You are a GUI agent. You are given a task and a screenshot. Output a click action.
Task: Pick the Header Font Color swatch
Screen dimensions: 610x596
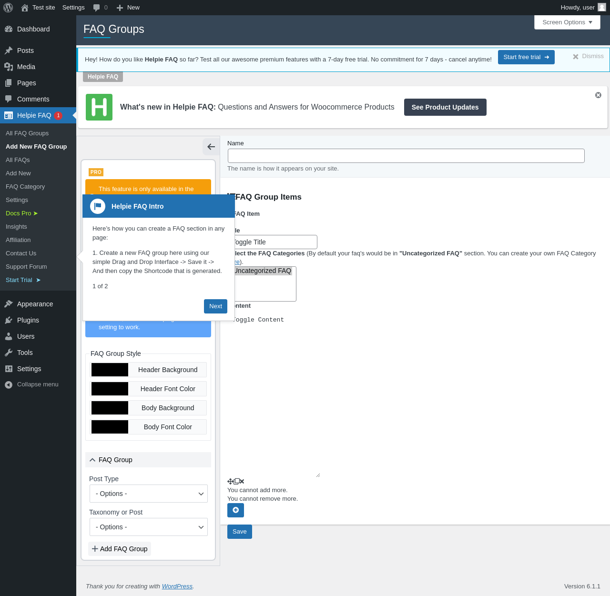pos(110,389)
